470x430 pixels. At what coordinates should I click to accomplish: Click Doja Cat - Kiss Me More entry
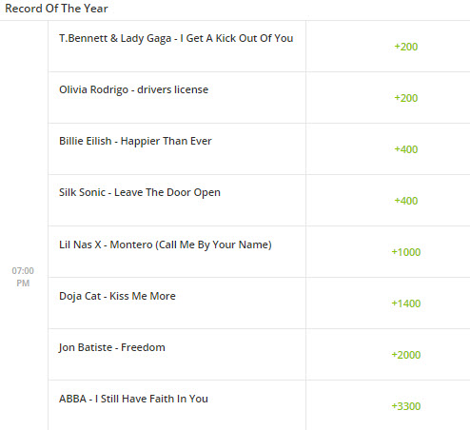click(117, 296)
